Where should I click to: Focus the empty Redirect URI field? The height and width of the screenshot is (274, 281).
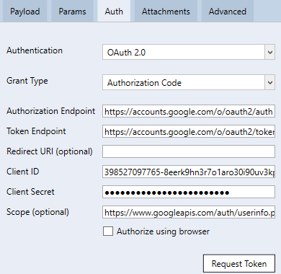189,151
